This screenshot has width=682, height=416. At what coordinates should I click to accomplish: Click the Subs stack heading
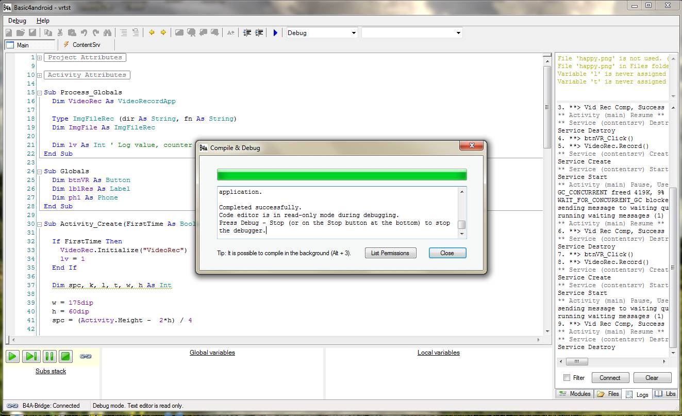pyautogui.click(x=51, y=371)
